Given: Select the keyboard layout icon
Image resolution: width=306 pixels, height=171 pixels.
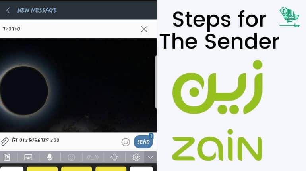Looking at the screenshot, I should tap(28, 157).
